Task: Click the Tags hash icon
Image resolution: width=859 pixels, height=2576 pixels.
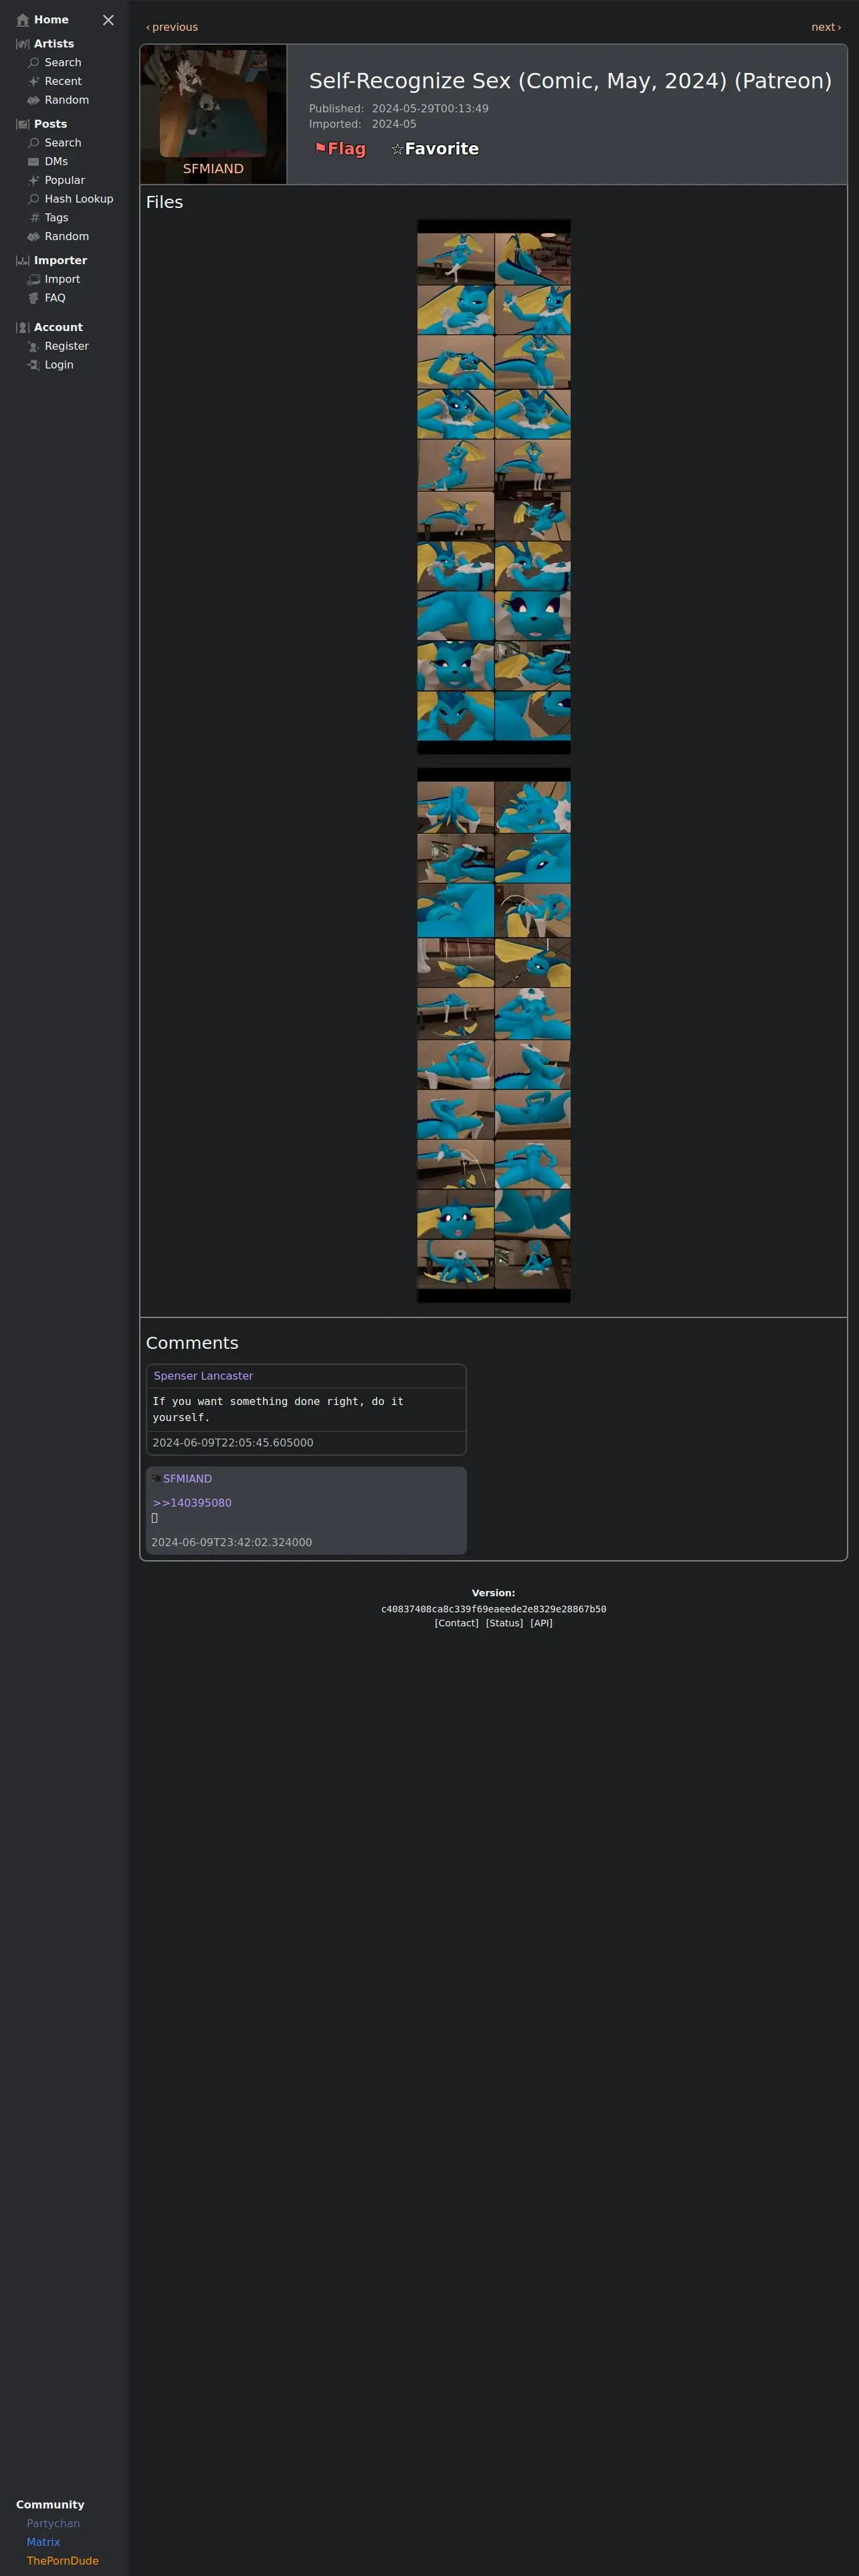Action: pos(34,218)
